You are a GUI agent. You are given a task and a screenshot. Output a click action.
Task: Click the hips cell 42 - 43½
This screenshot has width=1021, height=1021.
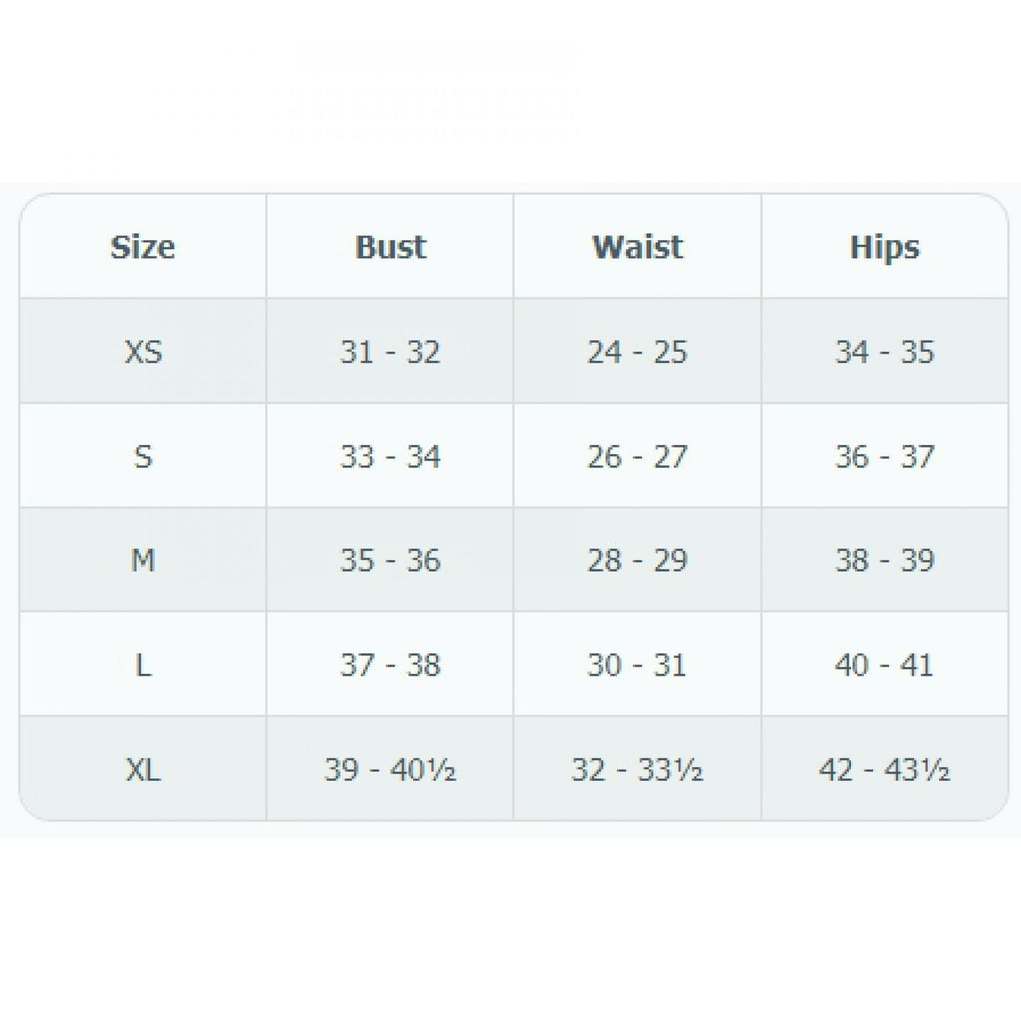click(884, 770)
